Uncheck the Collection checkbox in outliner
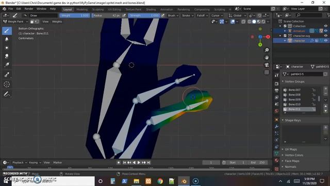This screenshot has height=186, width=330. tap(285, 26)
